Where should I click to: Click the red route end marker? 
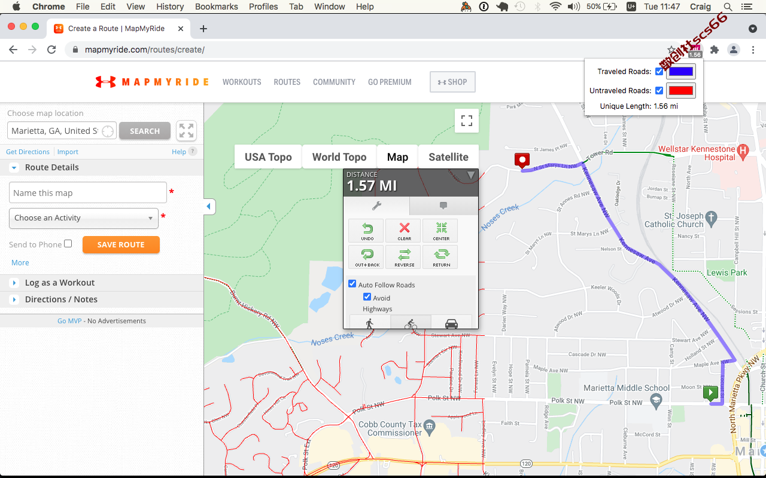pyautogui.click(x=522, y=160)
